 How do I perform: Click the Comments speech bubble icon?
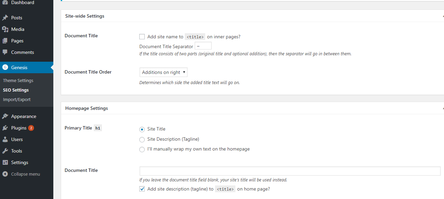tap(5, 52)
